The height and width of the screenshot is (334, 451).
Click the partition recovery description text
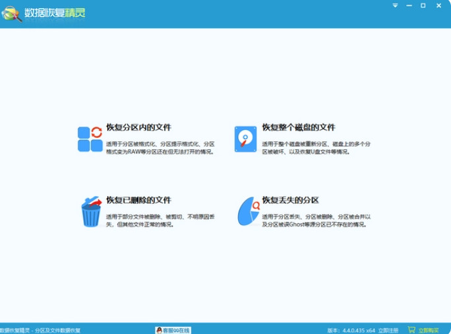[x=160, y=148]
